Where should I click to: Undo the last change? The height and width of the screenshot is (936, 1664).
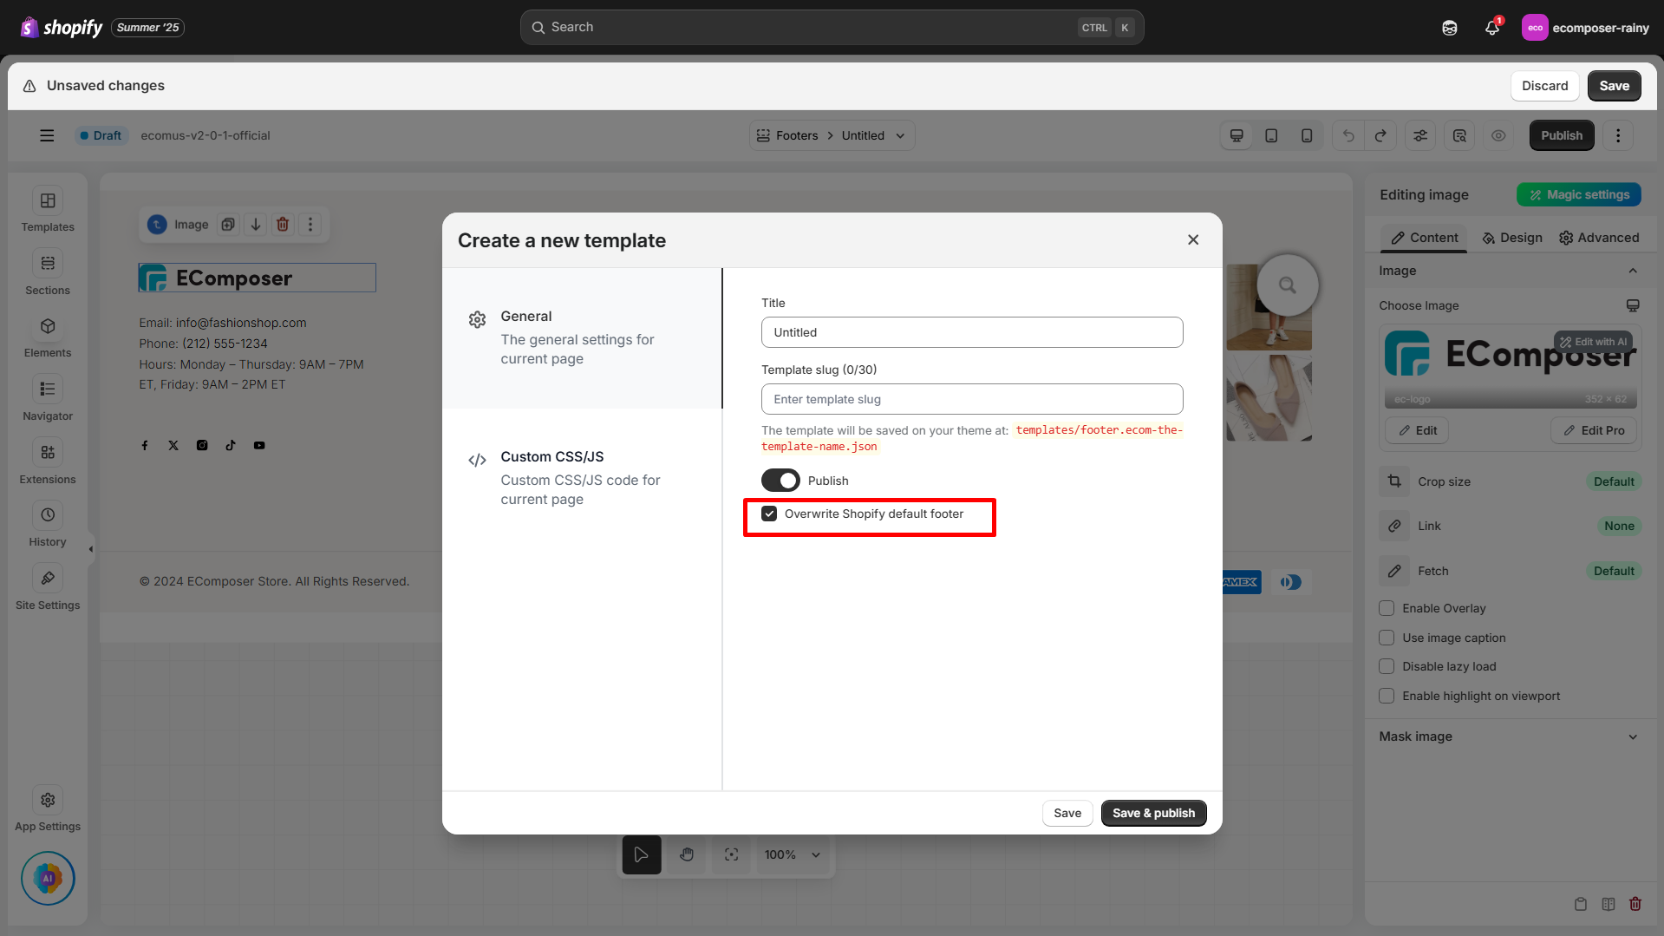1347,135
